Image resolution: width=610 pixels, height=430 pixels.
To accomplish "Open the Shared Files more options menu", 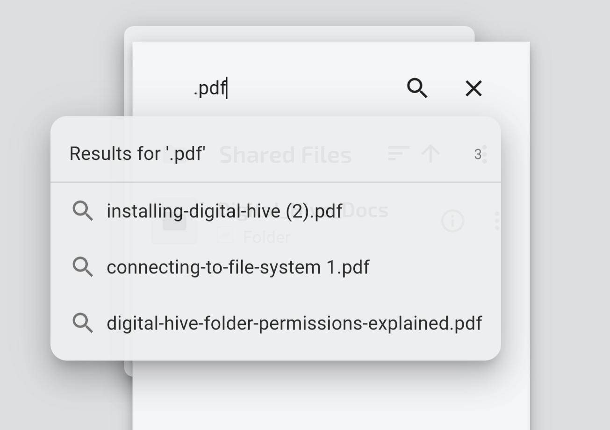I will pos(485,154).
